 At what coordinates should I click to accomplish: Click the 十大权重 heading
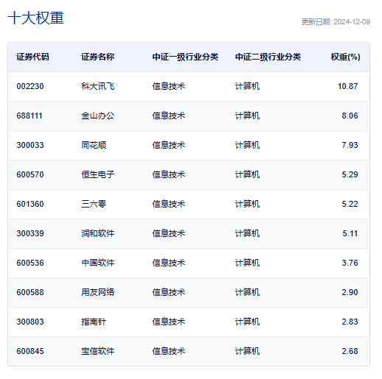pos(36,18)
